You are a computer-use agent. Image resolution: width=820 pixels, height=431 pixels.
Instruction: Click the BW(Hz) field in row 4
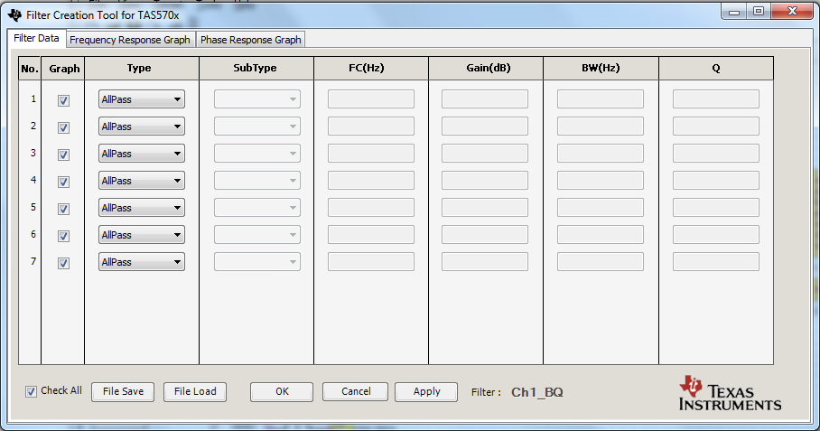click(x=601, y=181)
